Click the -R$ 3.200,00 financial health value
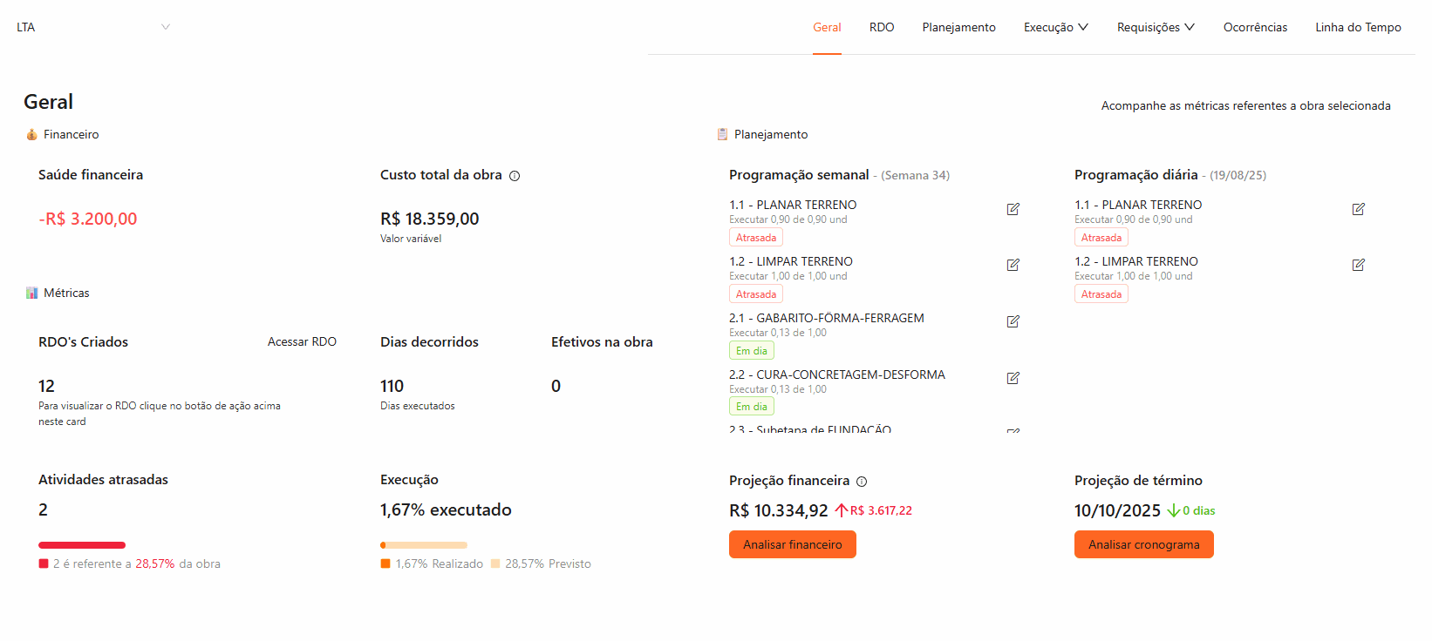Viewport: 1432px width, 641px height. 87,219
